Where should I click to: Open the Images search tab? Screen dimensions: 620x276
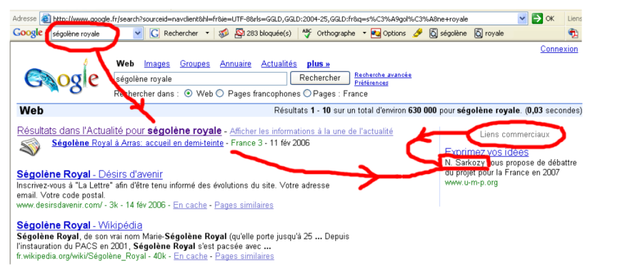coord(157,63)
